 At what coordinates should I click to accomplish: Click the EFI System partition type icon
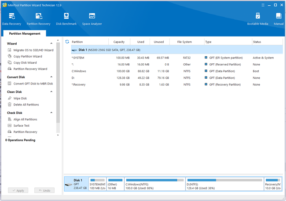point(206,58)
